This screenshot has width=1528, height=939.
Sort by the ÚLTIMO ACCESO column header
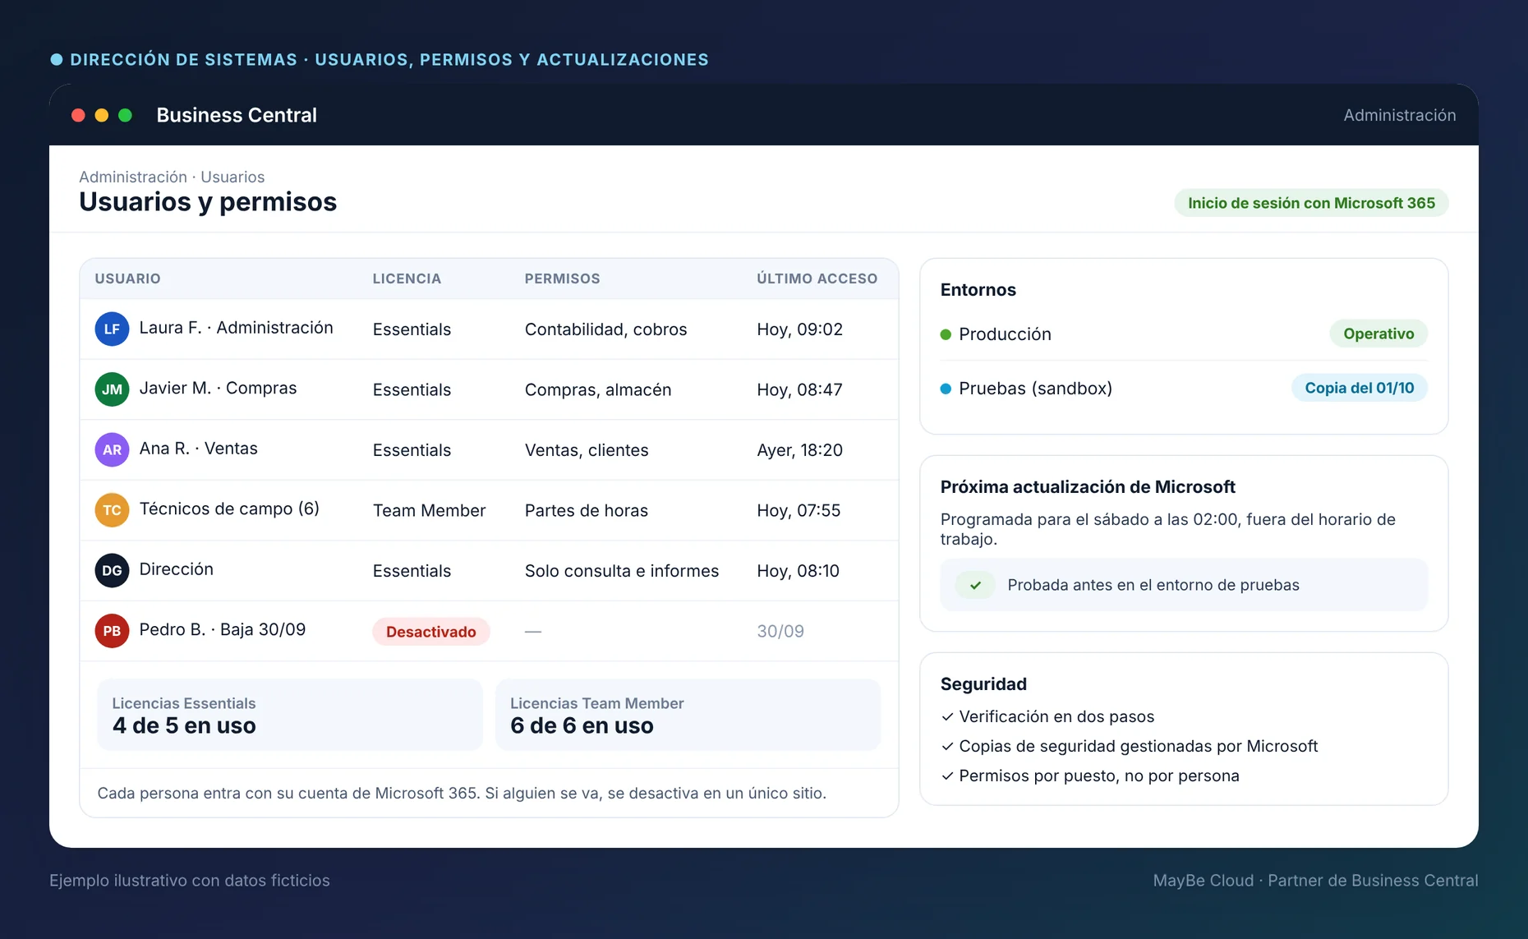coord(817,278)
